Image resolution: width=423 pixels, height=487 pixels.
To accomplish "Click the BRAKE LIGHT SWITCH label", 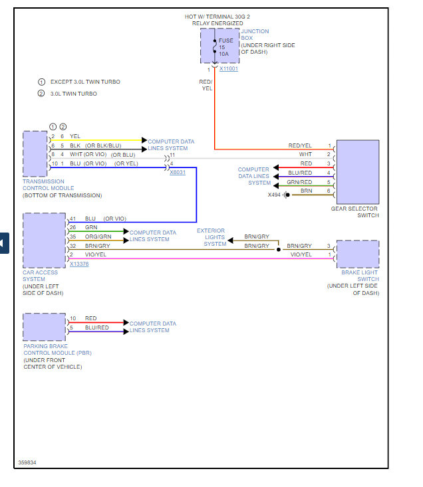I will 360,276.
